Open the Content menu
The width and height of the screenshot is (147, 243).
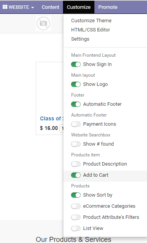click(50, 7)
